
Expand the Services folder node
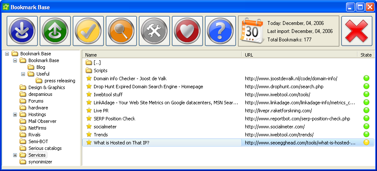coord(15,155)
